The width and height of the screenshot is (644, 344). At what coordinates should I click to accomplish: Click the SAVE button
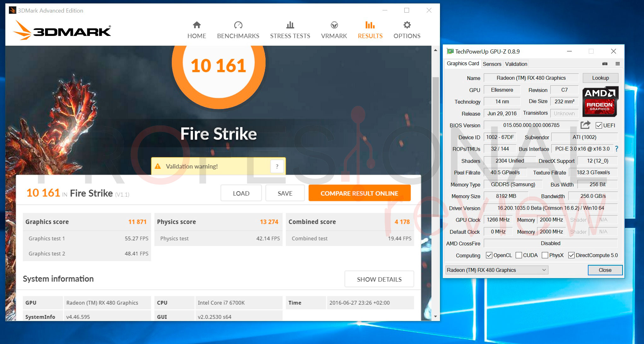click(x=285, y=193)
